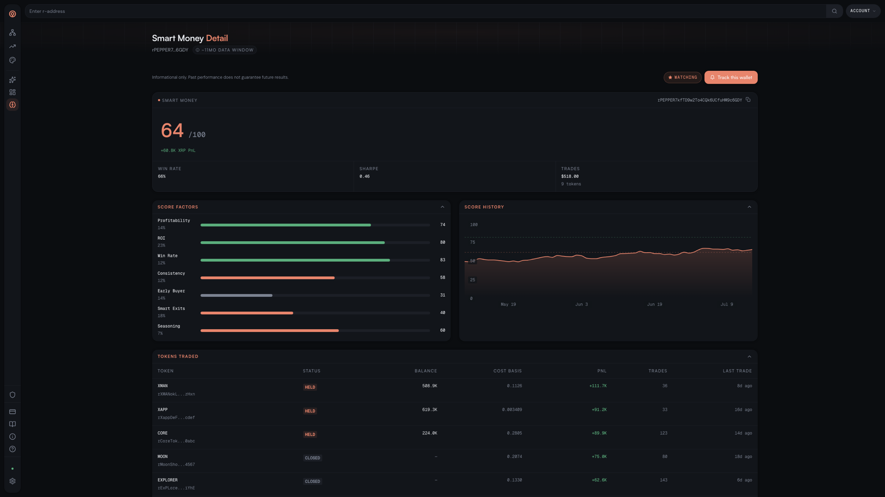The width and height of the screenshot is (885, 497).
Task: Click the Profitability score bar
Action: coord(315,225)
